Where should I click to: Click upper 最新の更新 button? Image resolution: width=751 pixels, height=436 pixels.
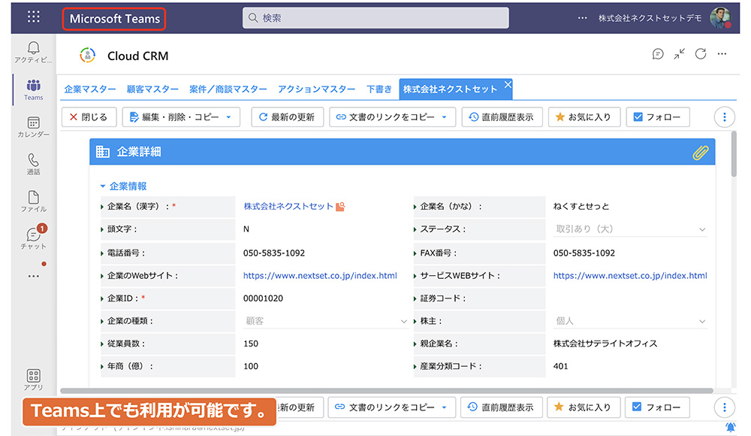pos(288,117)
